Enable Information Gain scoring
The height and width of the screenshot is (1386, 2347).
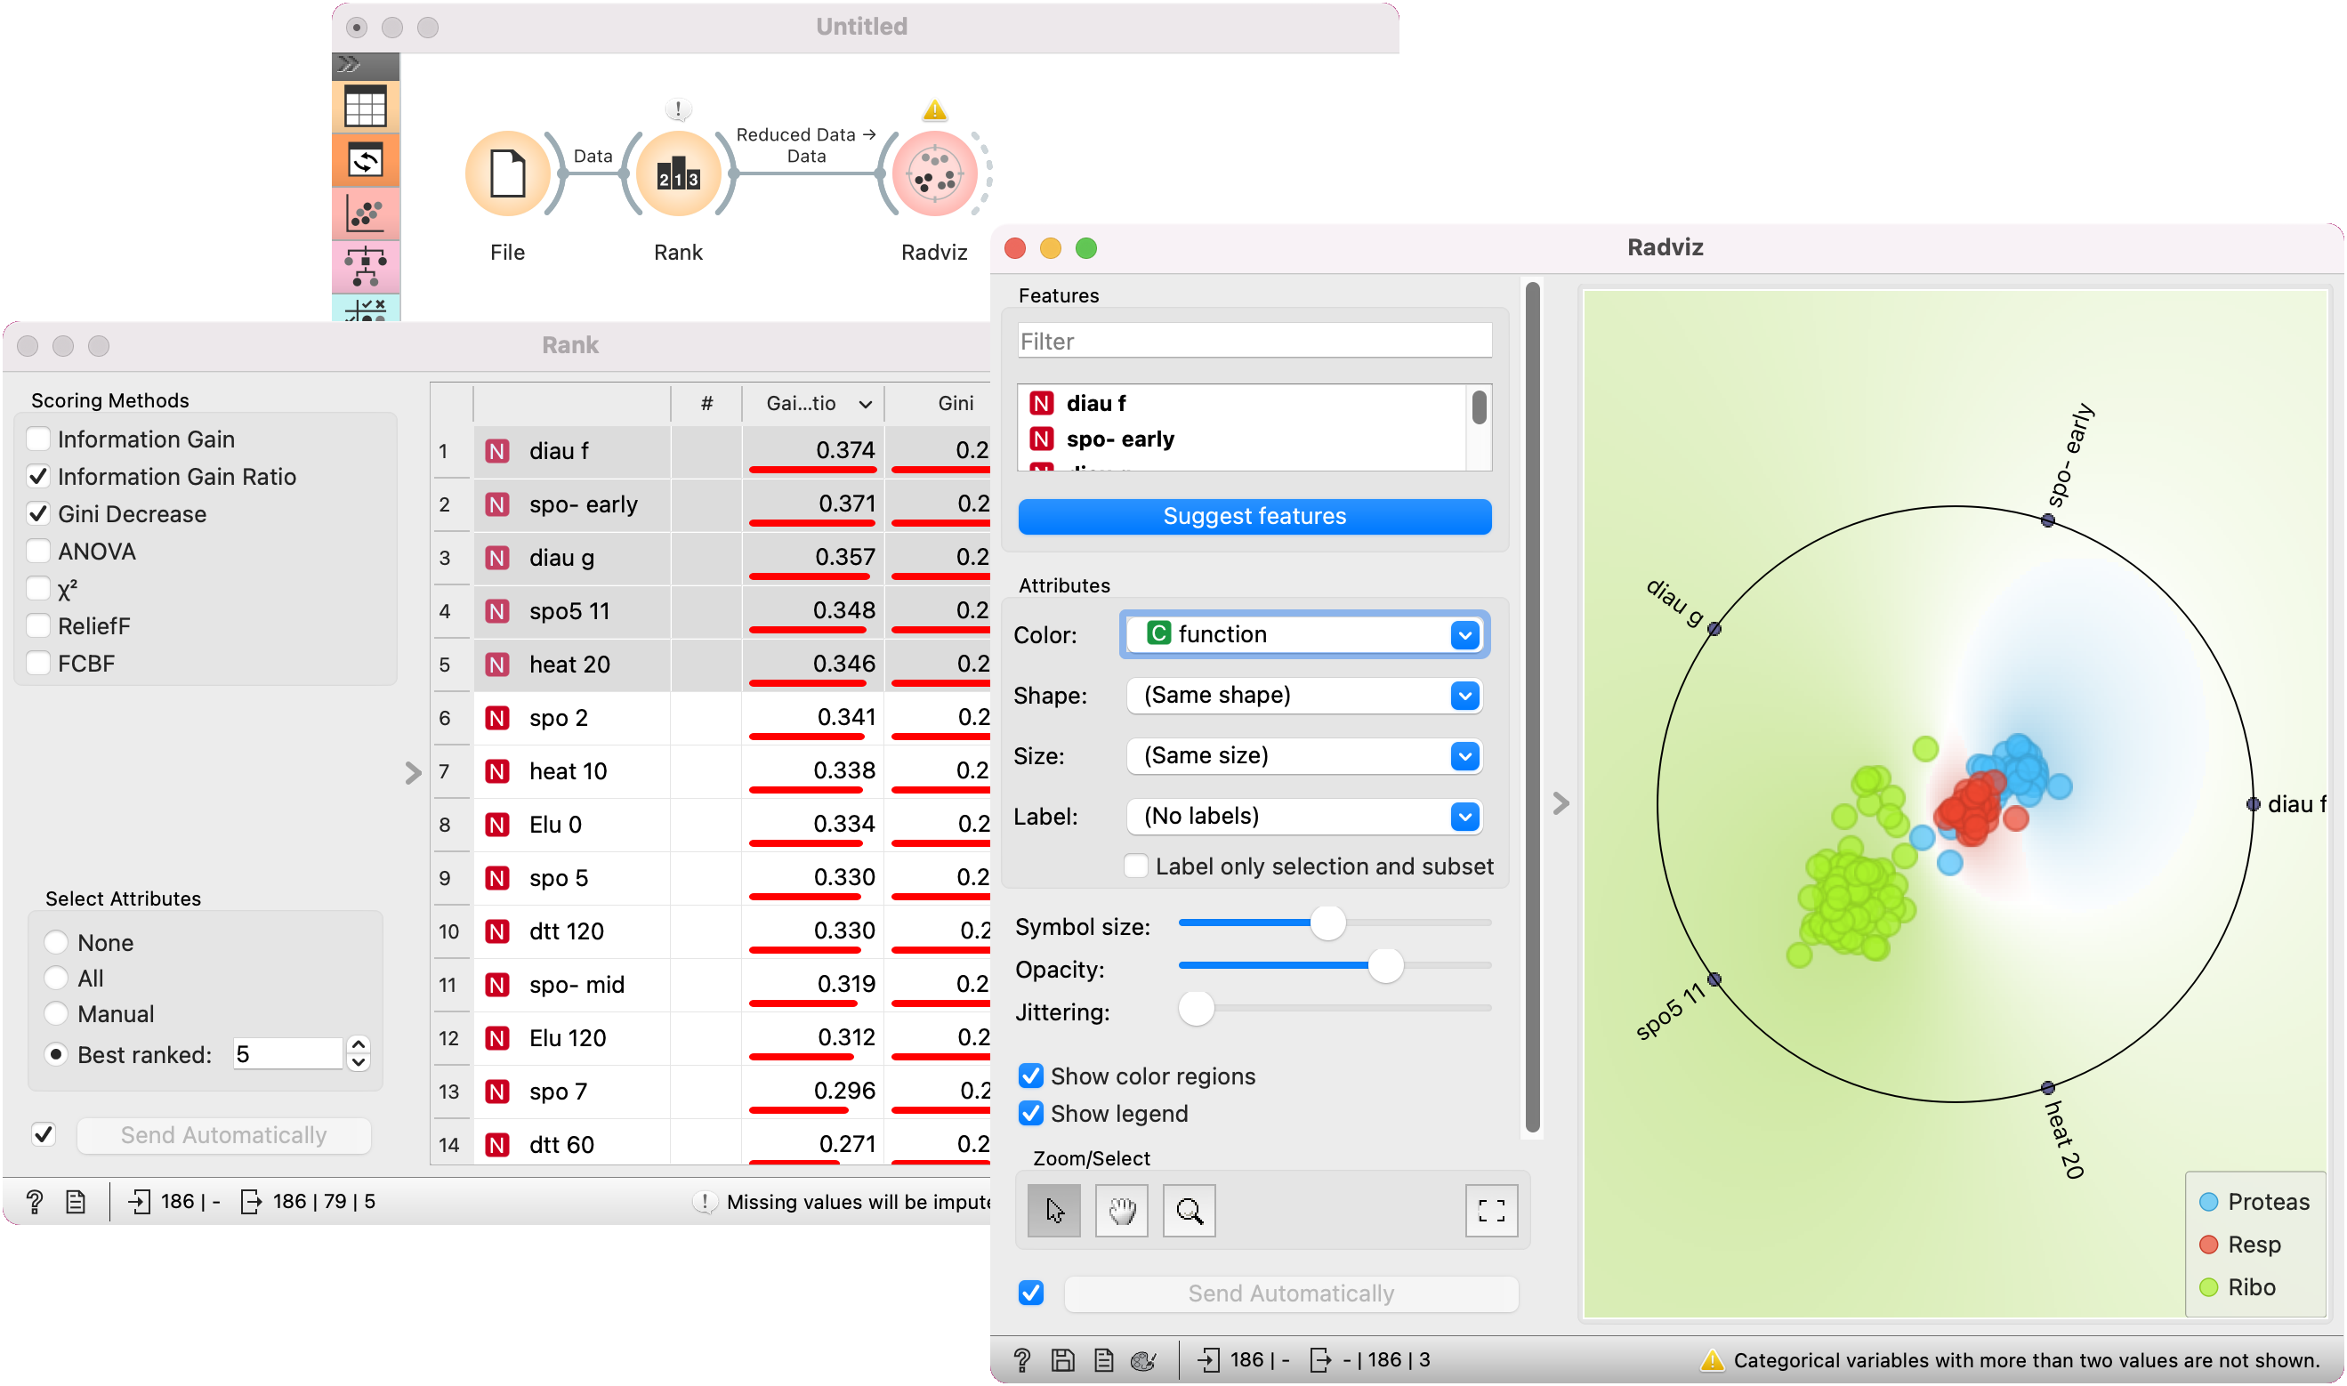pos(38,439)
